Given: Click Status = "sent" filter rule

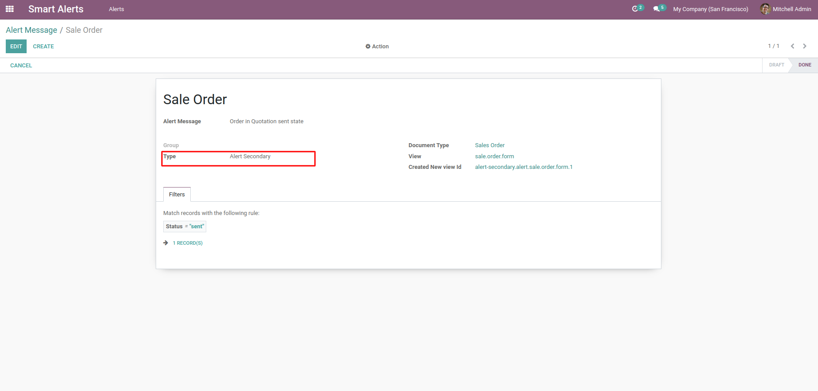Looking at the screenshot, I should pyautogui.click(x=185, y=227).
